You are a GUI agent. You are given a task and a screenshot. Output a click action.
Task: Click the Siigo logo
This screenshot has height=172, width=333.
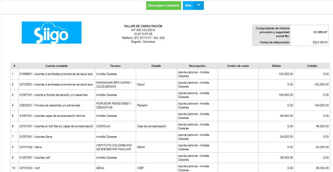(52, 33)
